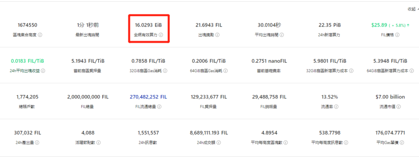Show info tooltip for FIL價格

pos(397,35)
